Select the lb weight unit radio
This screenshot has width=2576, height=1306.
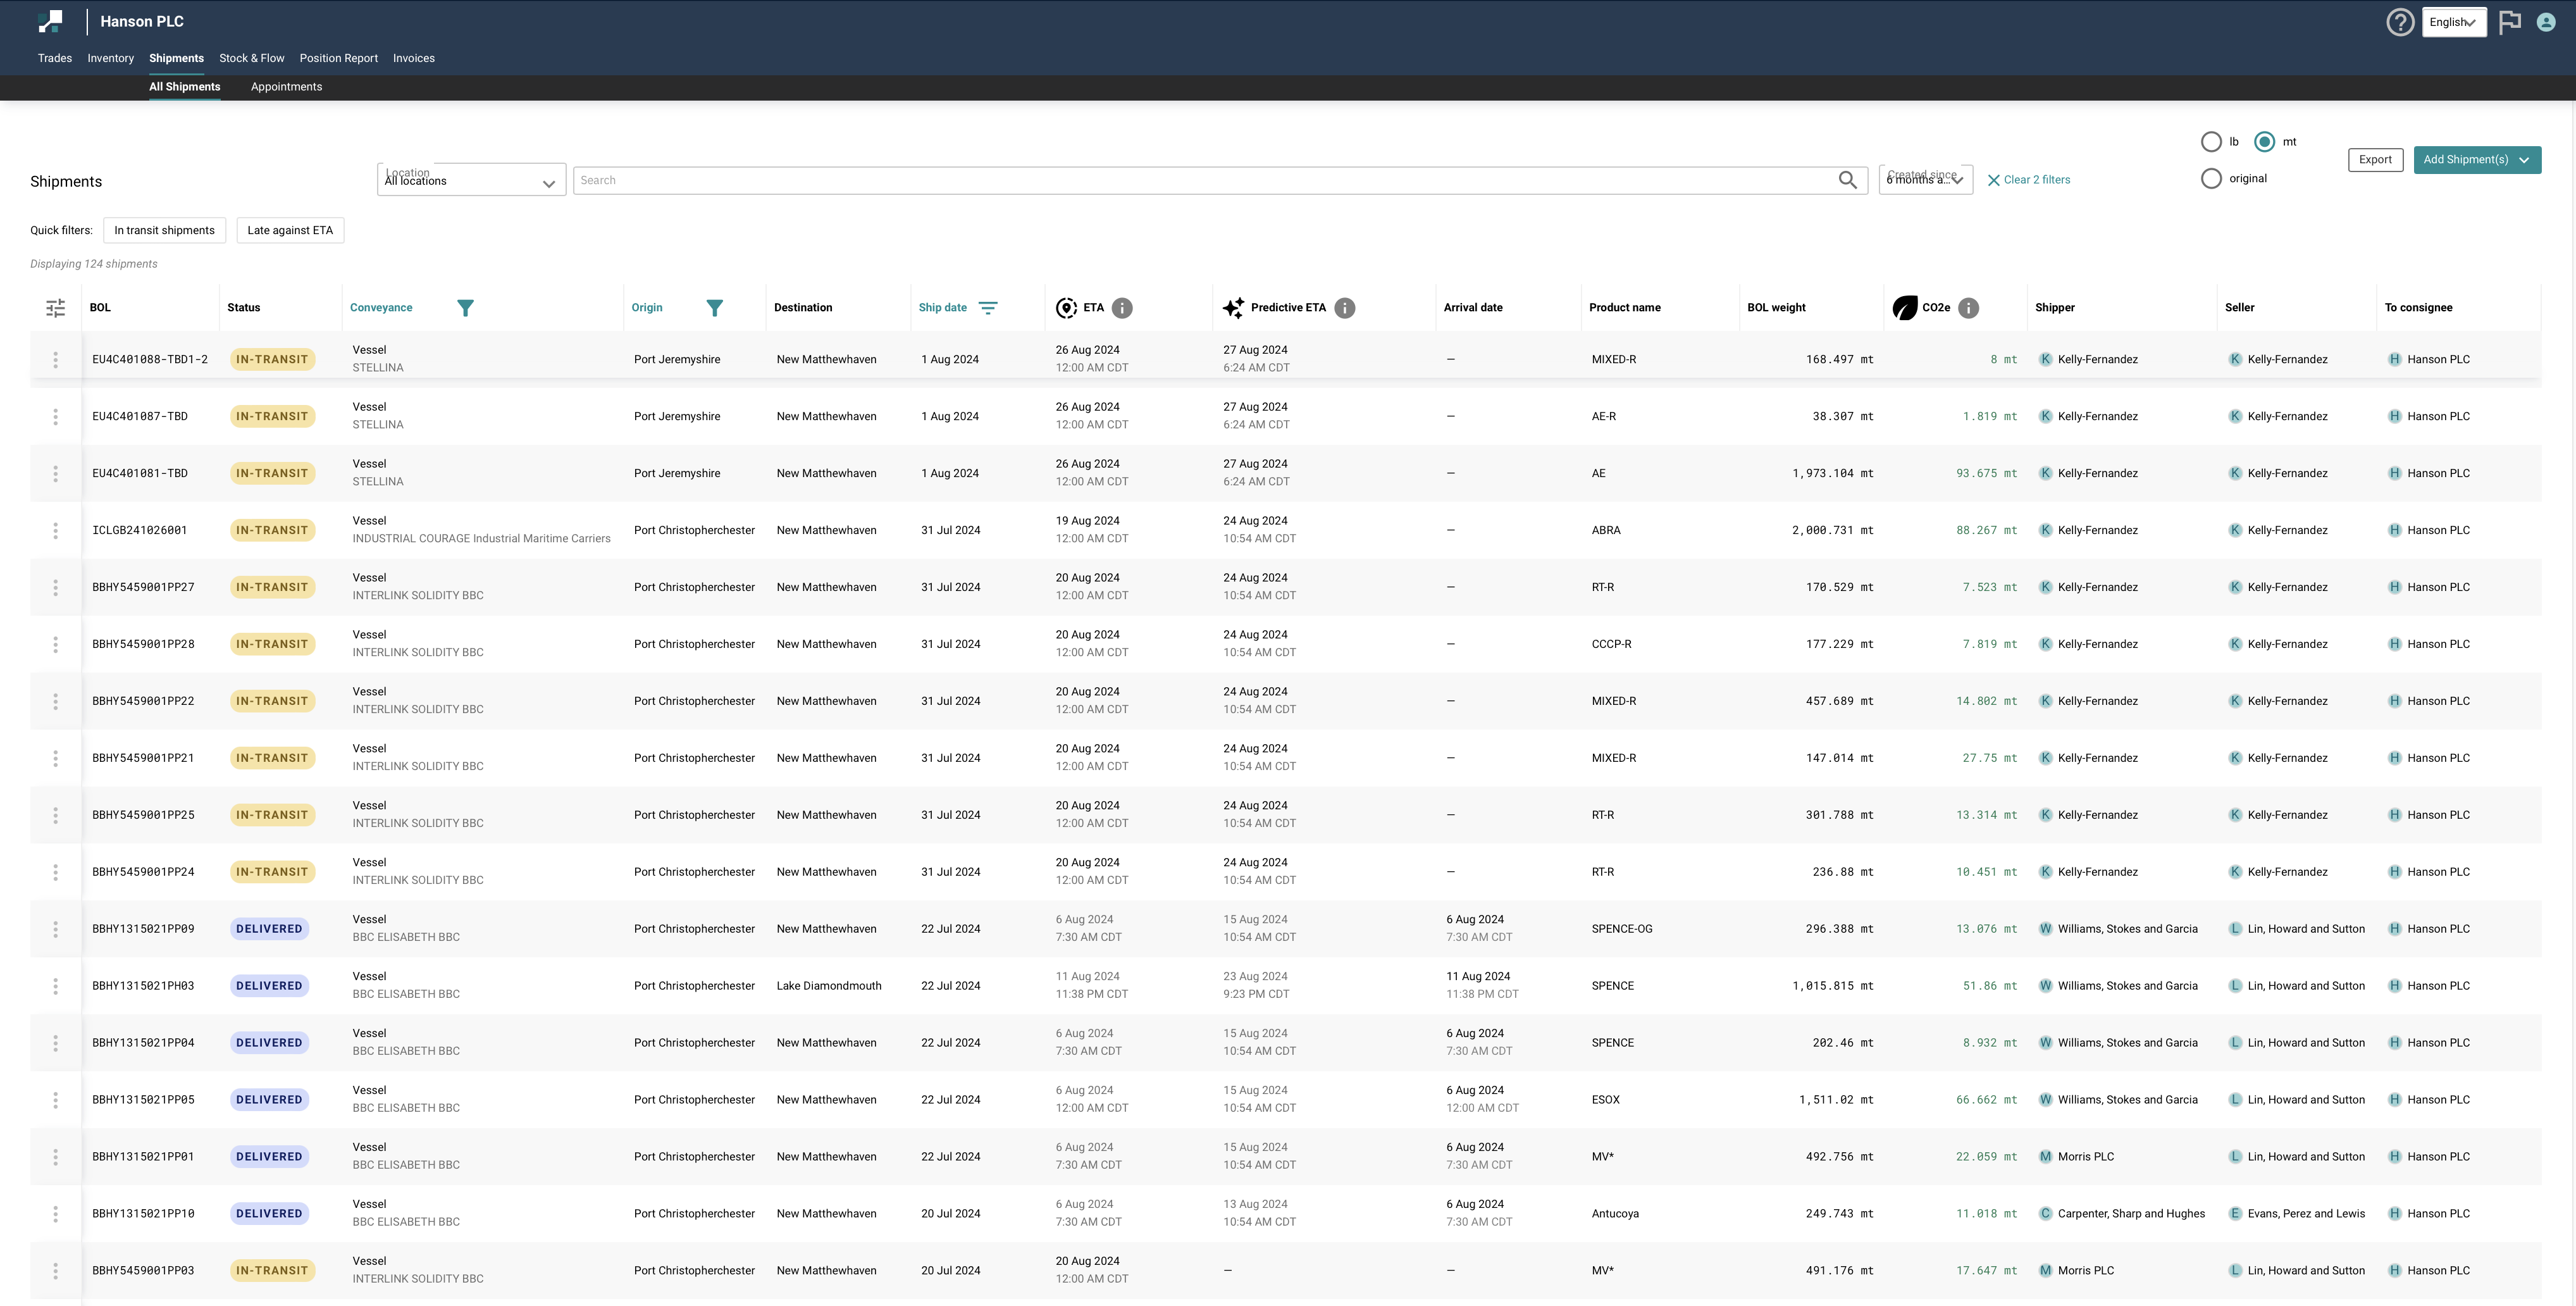(2211, 142)
